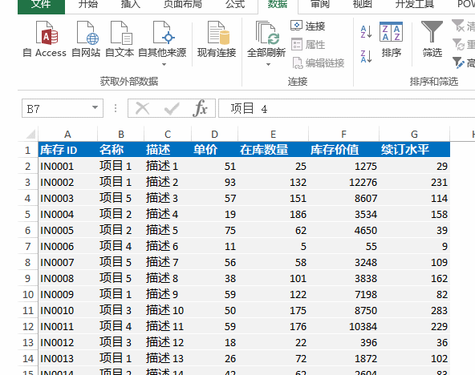Open the 排序 sort dialog
Image resolution: width=475 pixels, height=375 pixels.
pyautogui.click(x=391, y=39)
